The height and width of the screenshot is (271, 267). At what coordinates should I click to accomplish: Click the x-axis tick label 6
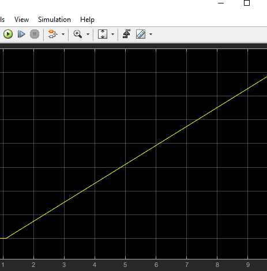coord(156,265)
